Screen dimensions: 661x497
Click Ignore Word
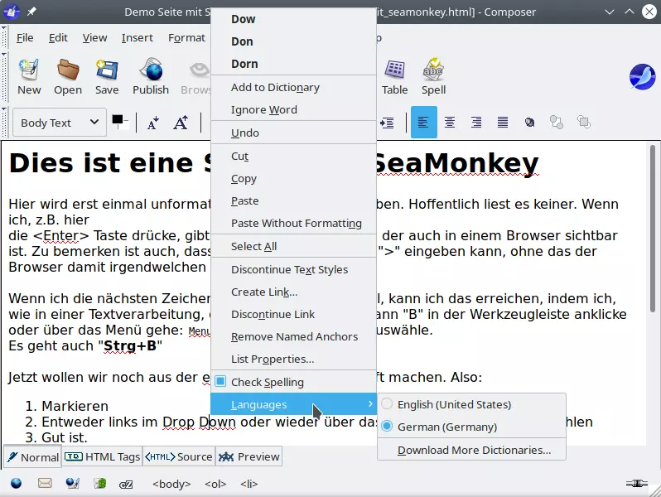click(x=293, y=109)
